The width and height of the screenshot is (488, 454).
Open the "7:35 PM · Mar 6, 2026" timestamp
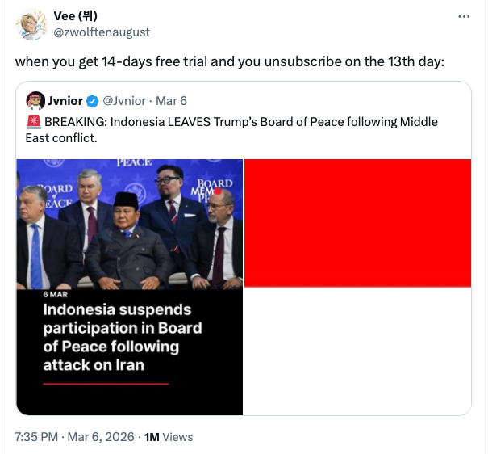pos(74,437)
